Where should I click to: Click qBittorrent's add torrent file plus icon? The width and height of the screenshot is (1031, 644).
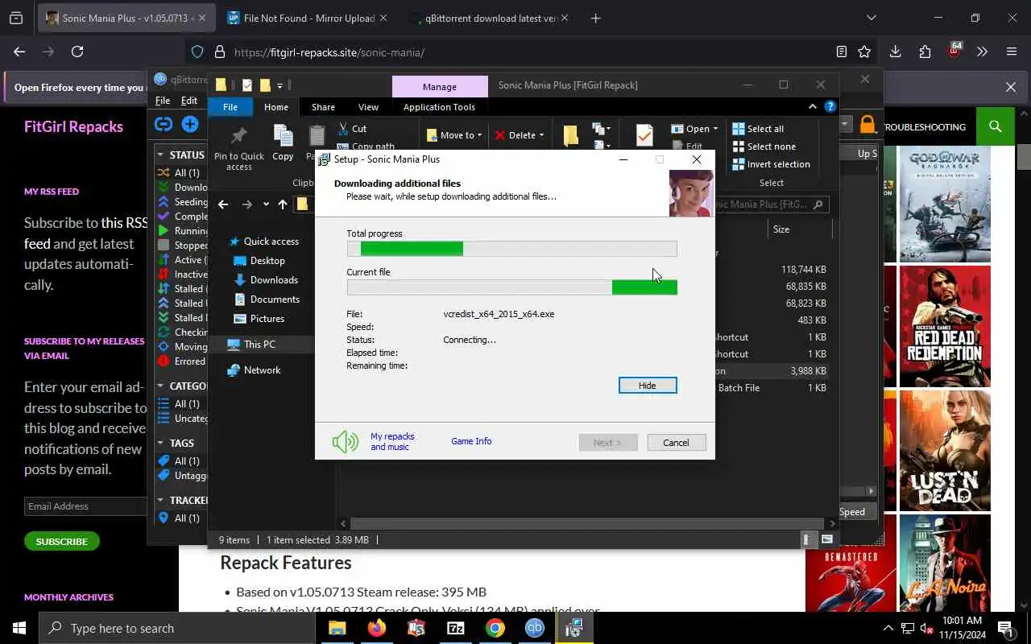[x=190, y=124]
